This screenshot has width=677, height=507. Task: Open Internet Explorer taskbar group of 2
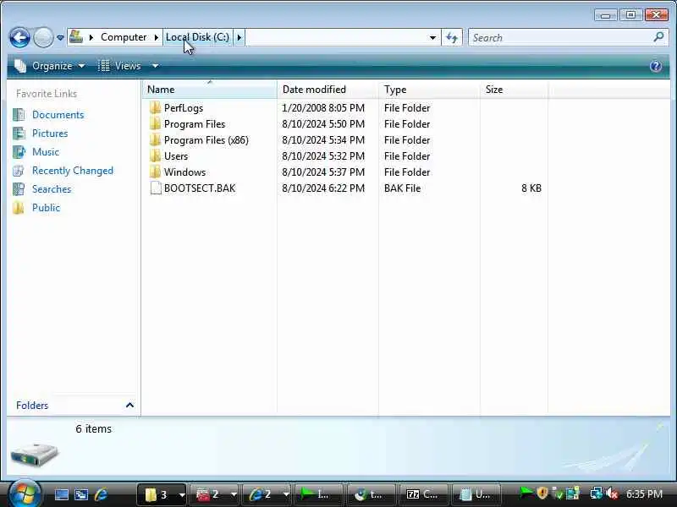(x=267, y=494)
